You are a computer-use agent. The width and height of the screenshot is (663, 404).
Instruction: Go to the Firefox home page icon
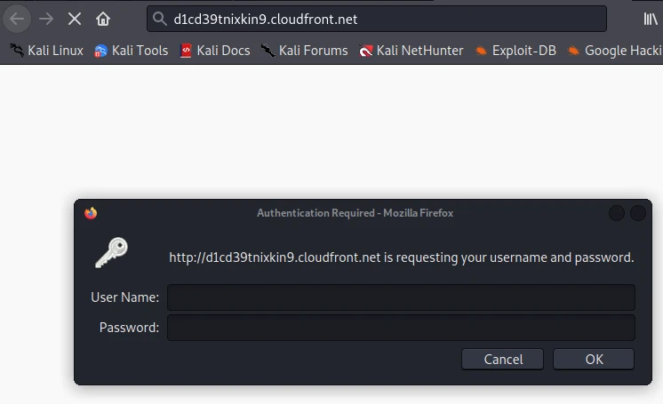(x=103, y=19)
